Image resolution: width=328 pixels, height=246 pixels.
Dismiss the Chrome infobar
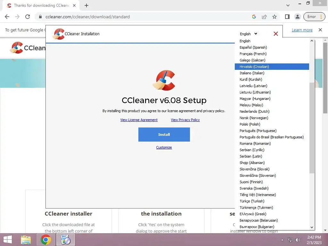320,30
